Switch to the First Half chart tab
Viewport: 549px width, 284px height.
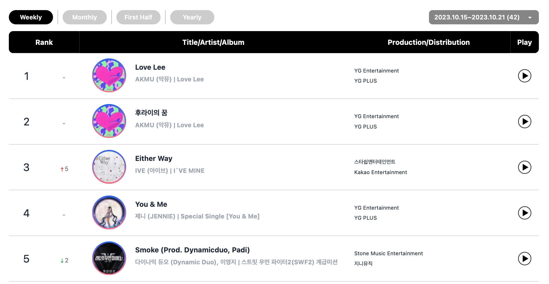[x=138, y=17]
